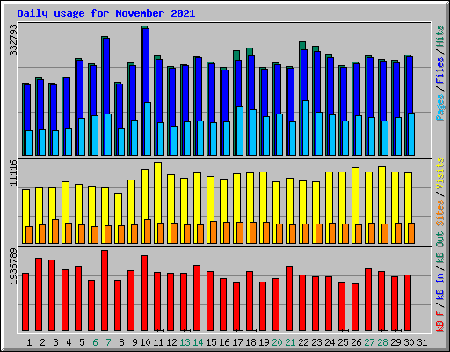Click day label 19 on the x-axis
Image resolution: width=450 pixels, height=352 pixels.
[264, 342]
